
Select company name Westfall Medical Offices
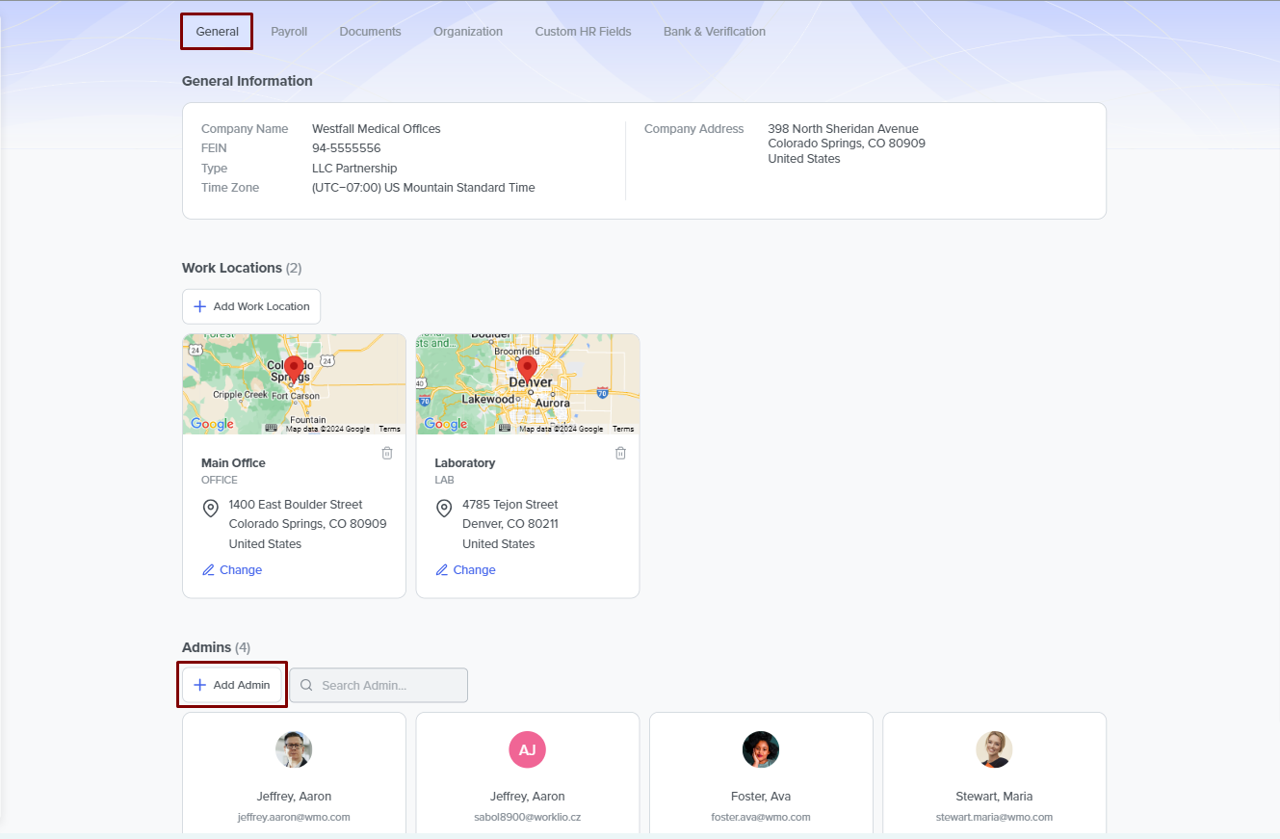[377, 129]
